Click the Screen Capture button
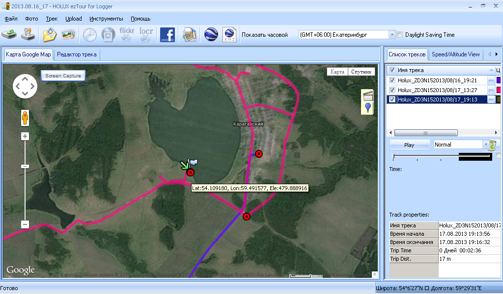503x294 pixels. (63, 76)
